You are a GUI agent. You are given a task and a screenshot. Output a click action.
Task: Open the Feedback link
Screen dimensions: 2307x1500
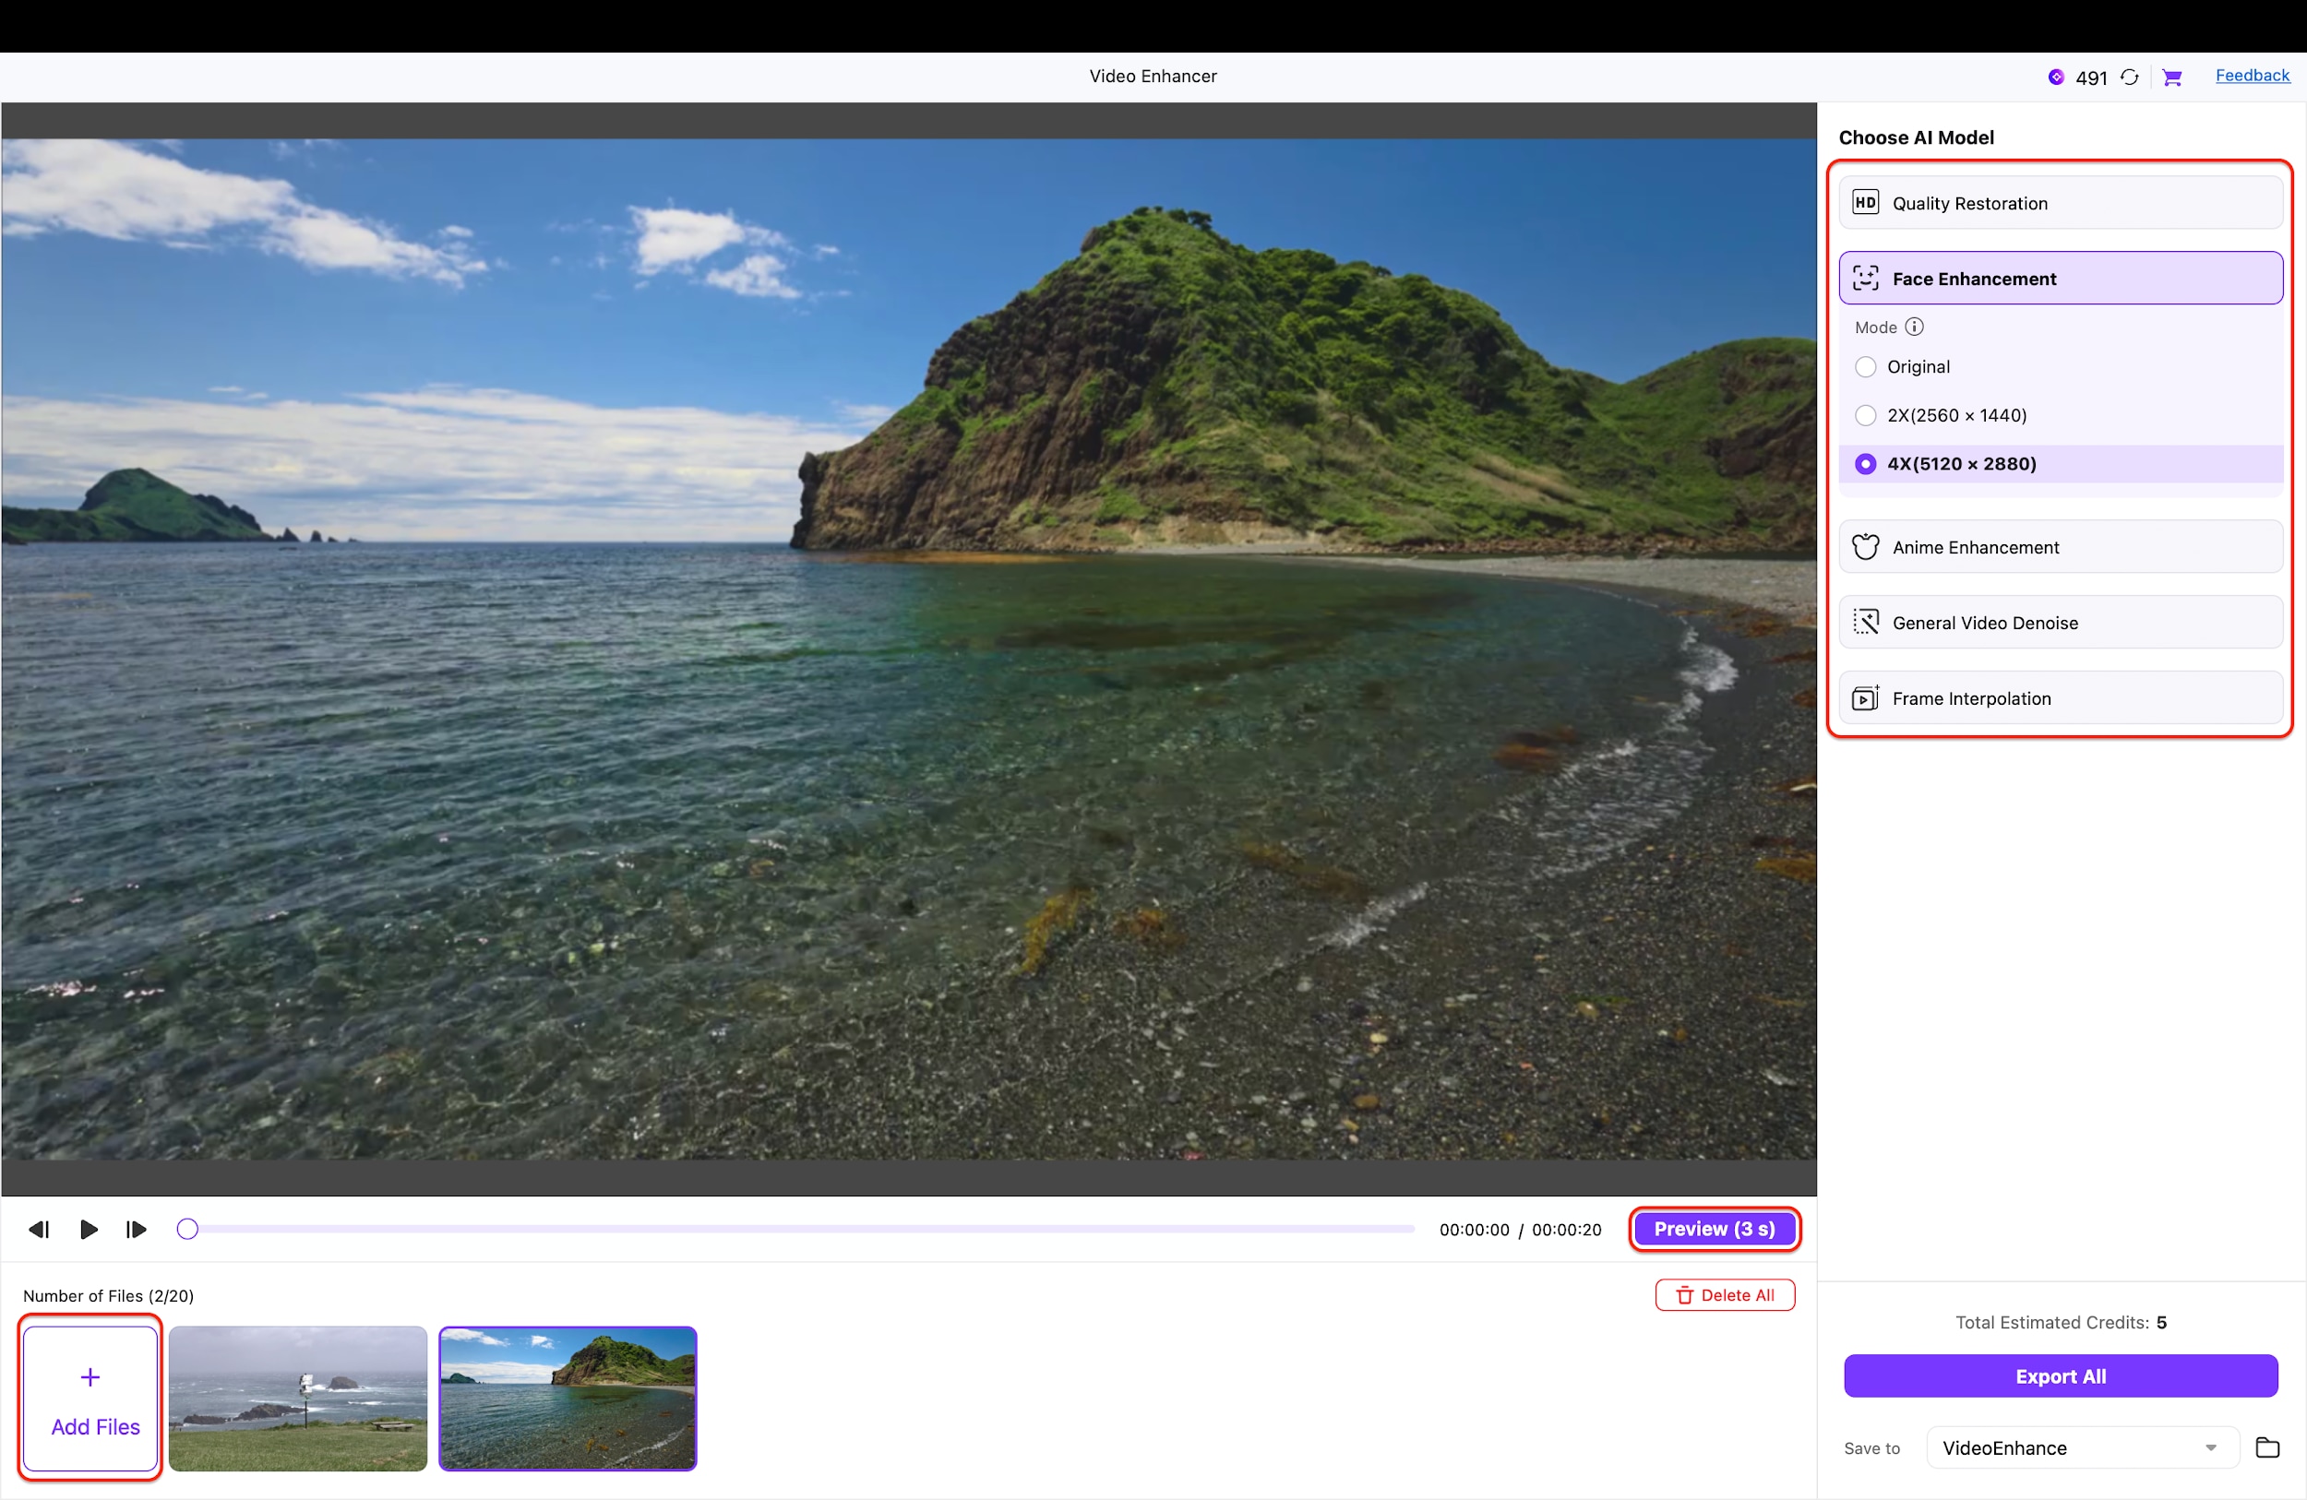[x=2253, y=76]
